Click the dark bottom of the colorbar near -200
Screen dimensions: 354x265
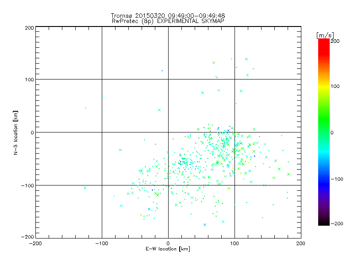324,222
